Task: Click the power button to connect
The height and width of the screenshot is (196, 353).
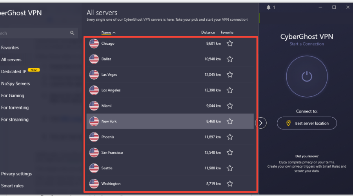Action: click(307, 76)
